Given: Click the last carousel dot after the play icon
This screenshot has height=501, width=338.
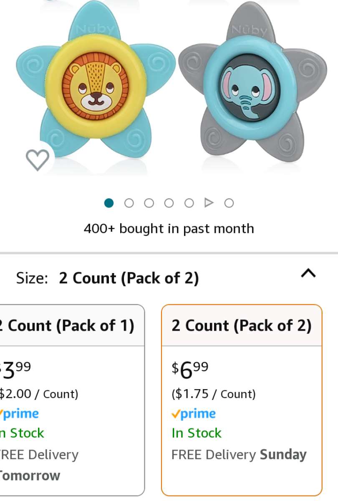Looking at the screenshot, I should point(229,203).
